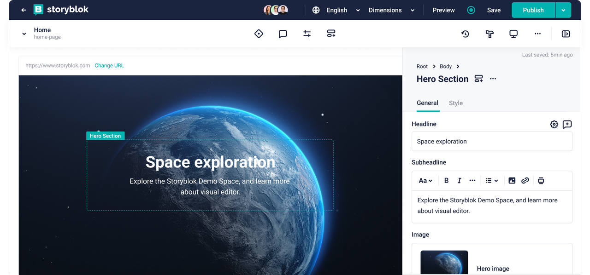Click the add block icon in toolbar

pyautogui.click(x=331, y=34)
